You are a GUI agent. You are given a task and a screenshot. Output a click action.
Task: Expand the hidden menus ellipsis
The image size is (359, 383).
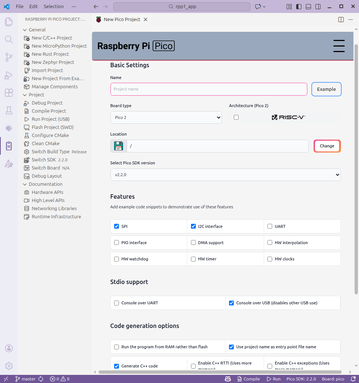73,7
